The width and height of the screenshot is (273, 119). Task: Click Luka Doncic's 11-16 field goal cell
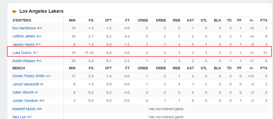[x=89, y=53]
